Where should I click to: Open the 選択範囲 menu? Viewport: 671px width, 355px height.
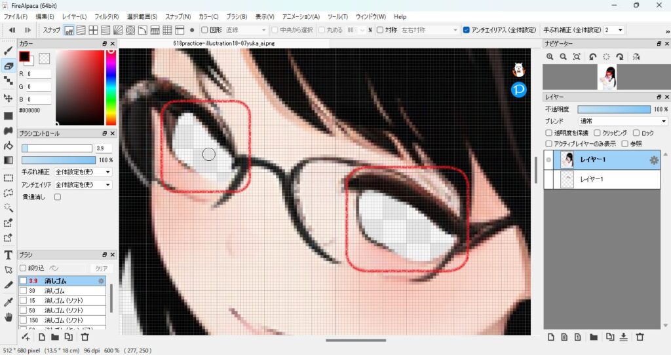pos(142,16)
